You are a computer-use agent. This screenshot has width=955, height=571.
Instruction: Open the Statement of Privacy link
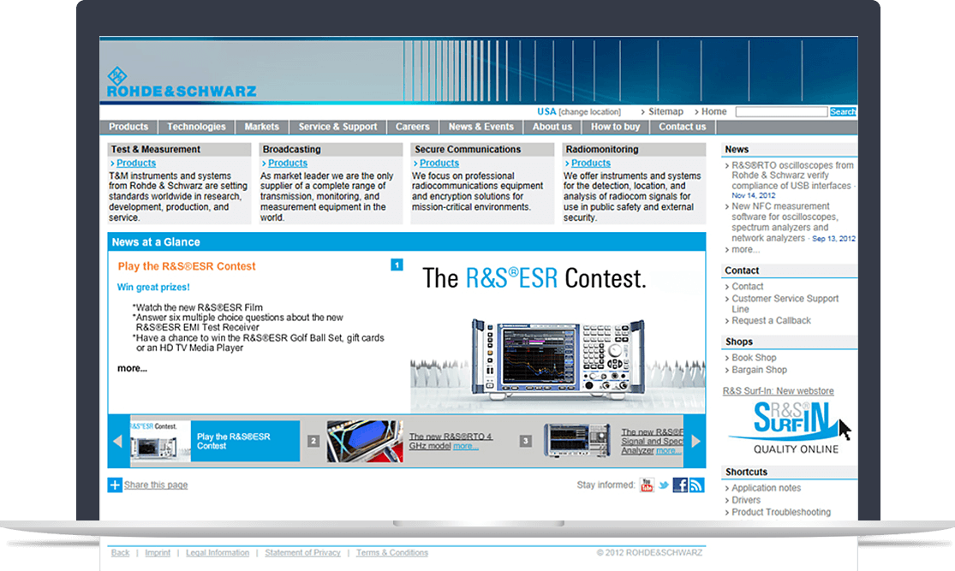coord(302,553)
